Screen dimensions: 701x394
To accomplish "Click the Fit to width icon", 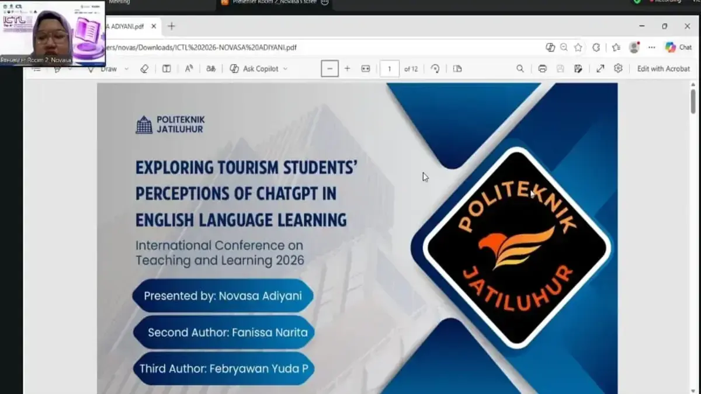I will pos(366,69).
